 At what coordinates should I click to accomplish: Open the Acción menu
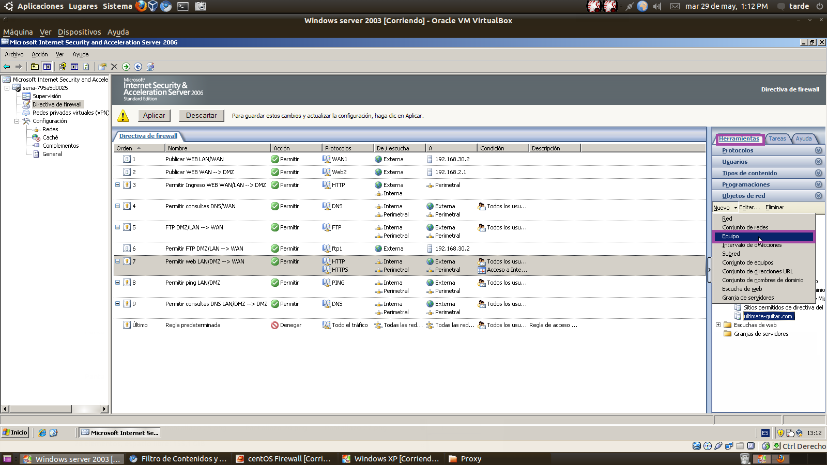pos(40,54)
